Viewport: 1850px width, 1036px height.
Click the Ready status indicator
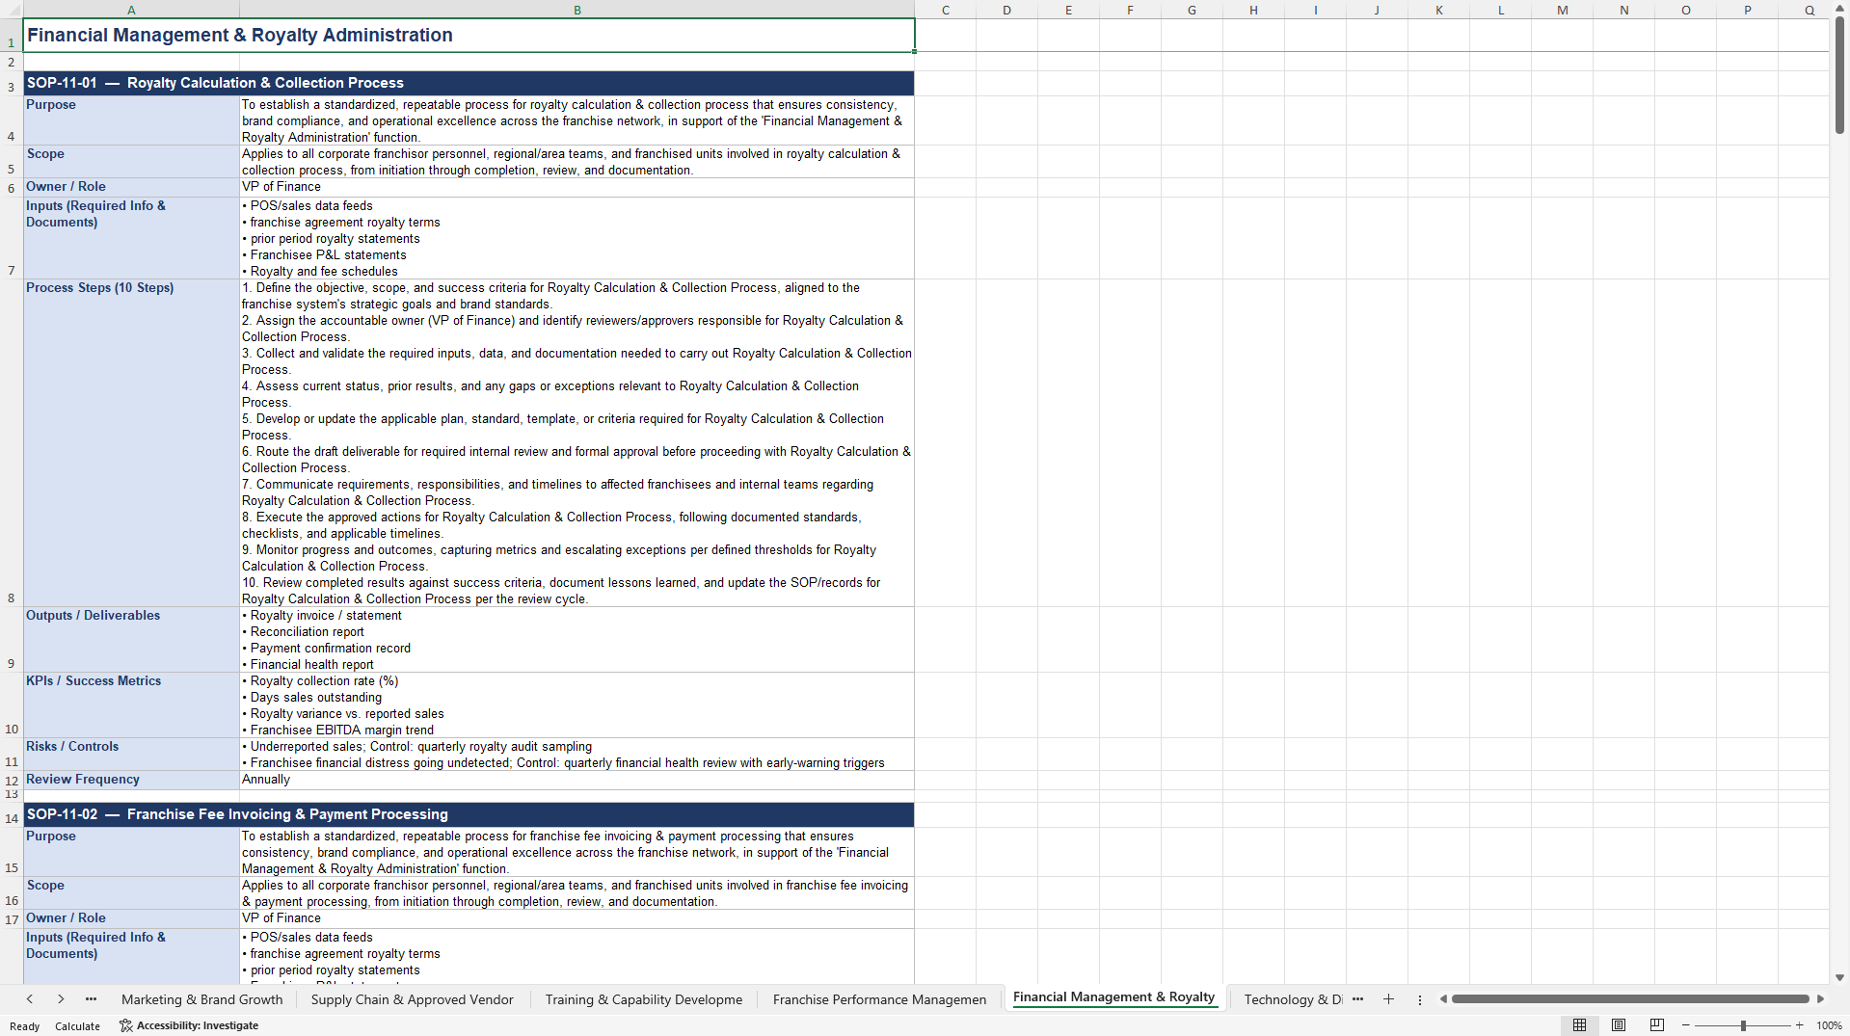pos(25,1026)
